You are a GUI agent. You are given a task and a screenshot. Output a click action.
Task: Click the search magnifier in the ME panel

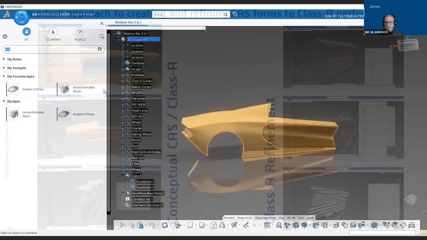101,36
